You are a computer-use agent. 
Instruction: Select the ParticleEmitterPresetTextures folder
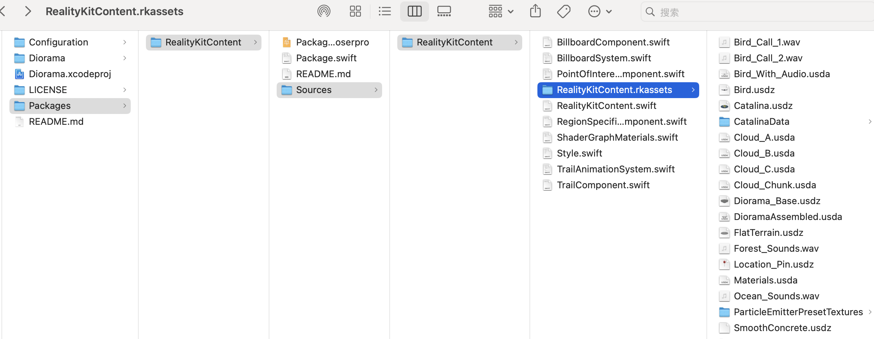point(798,312)
